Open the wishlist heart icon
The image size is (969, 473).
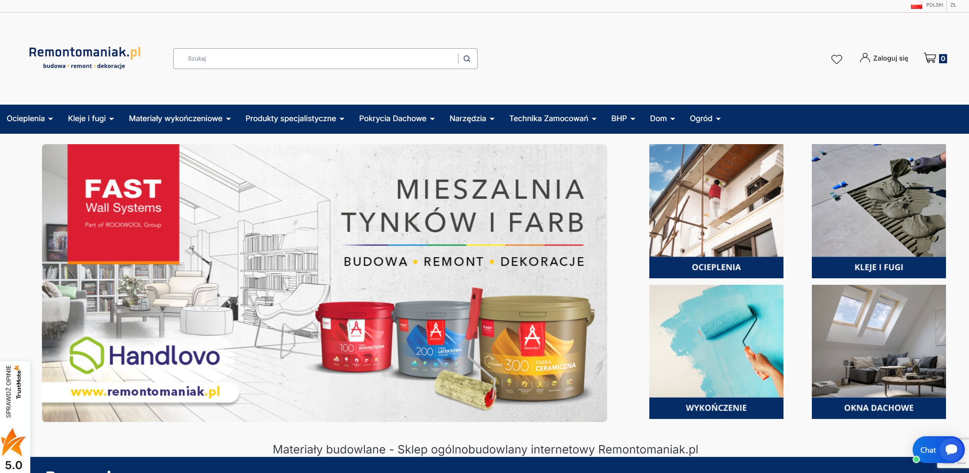[x=836, y=58]
